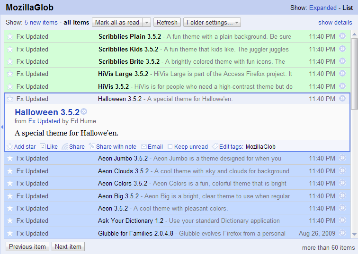Open the Aeon Clouds 3.5.2 entry
The width and height of the screenshot is (358, 254).
coord(178,171)
